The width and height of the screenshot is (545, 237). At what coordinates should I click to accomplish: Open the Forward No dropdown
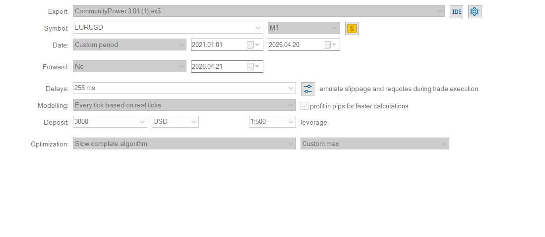(x=129, y=67)
